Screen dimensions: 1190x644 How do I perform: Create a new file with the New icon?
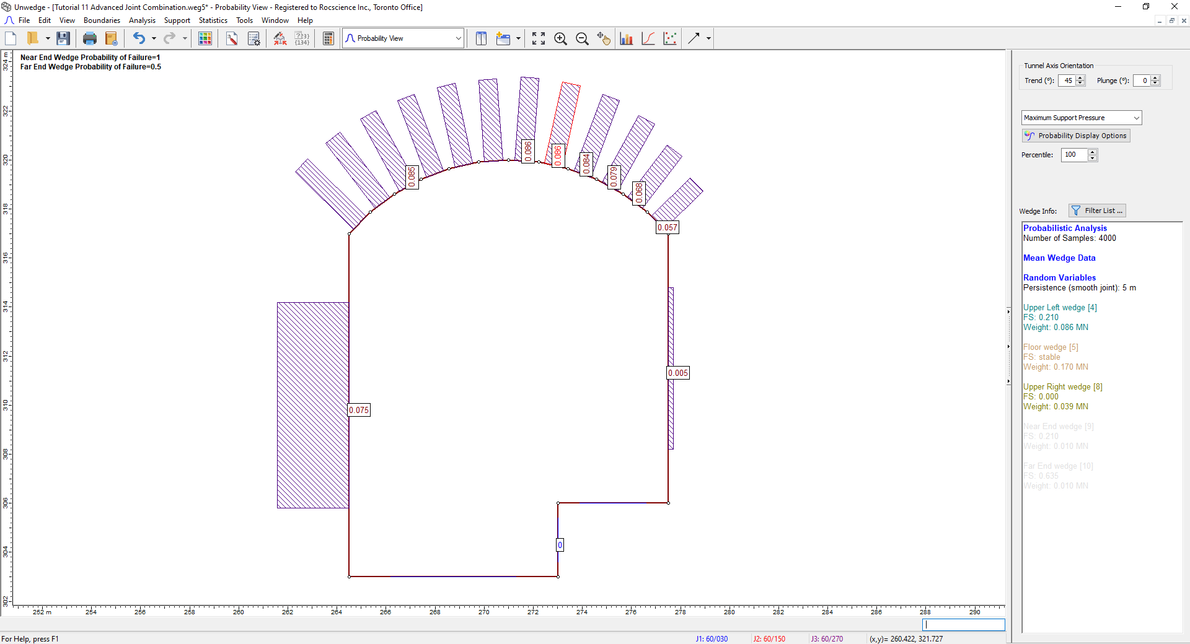[x=11, y=38]
